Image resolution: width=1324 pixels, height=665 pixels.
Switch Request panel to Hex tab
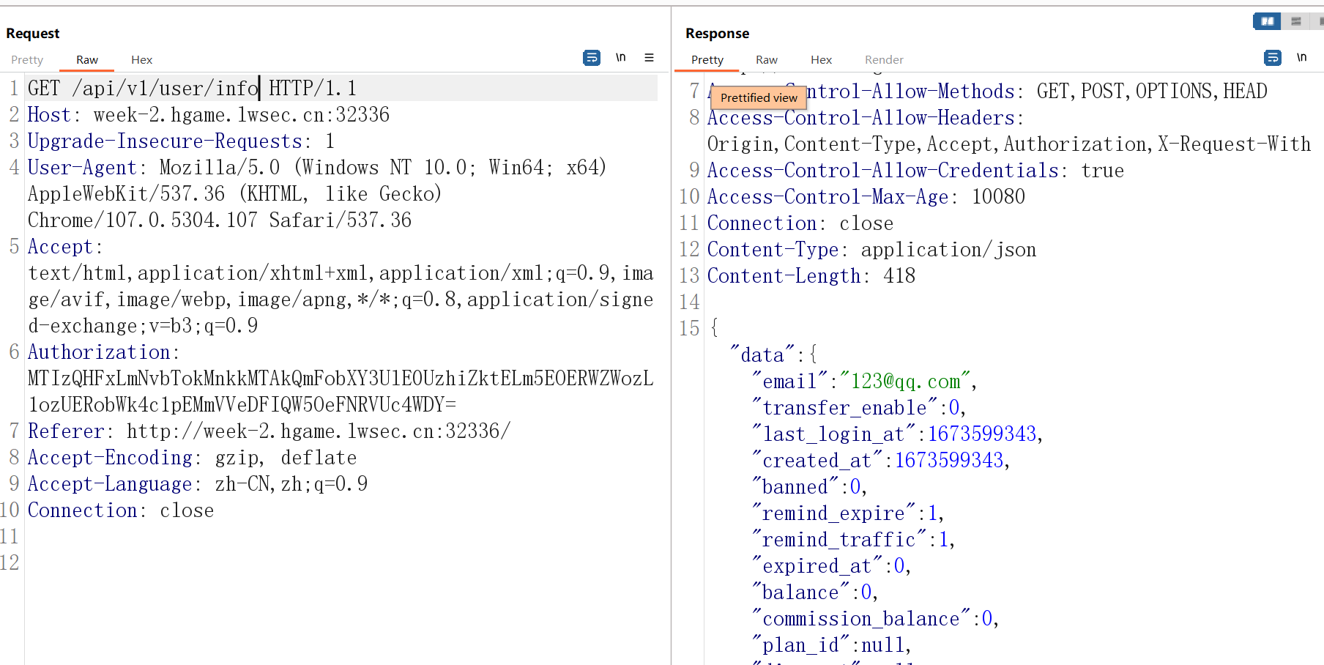141,60
